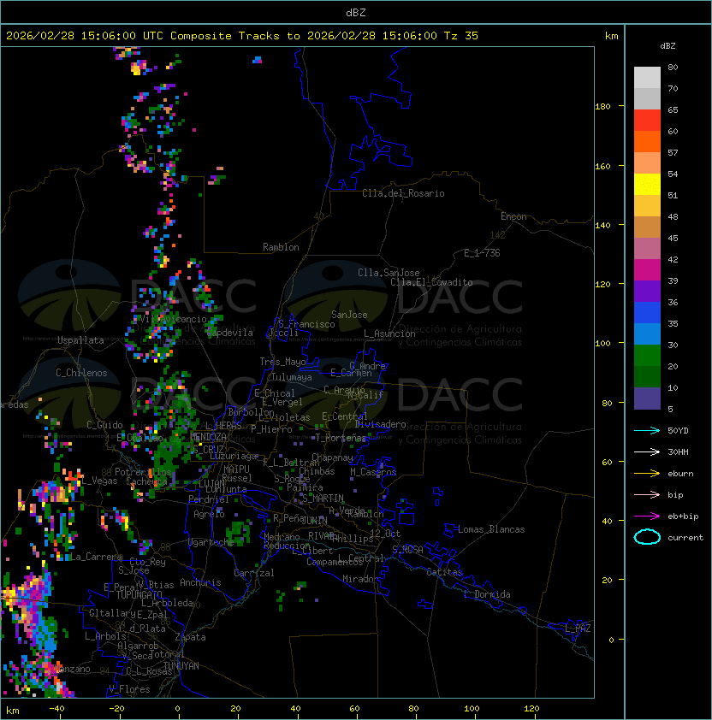This screenshot has height=720, width=712.
Task: Click the purple swatch beside the 39 label
Action: [647, 292]
